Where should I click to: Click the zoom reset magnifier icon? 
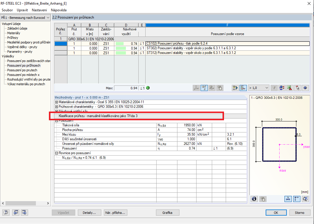point(305,199)
